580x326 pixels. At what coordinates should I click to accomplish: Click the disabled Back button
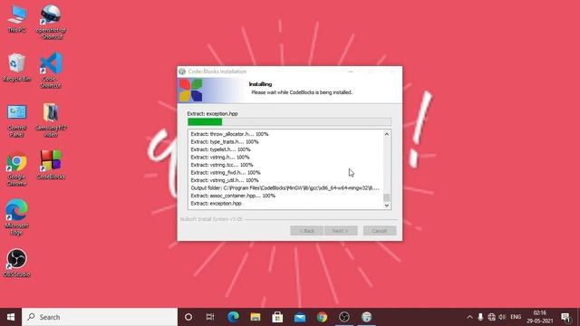pos(306,231)
